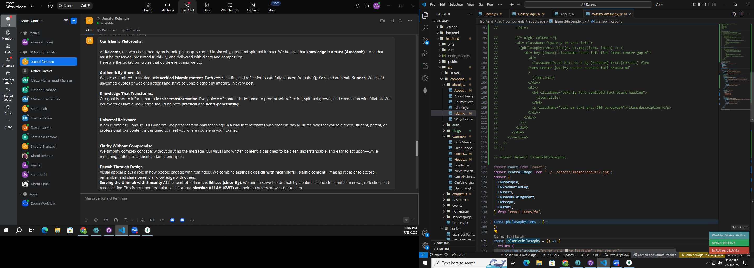Record an audio message in Zoom chat
This screenshot has width=754, height=268.
[142, 220]
